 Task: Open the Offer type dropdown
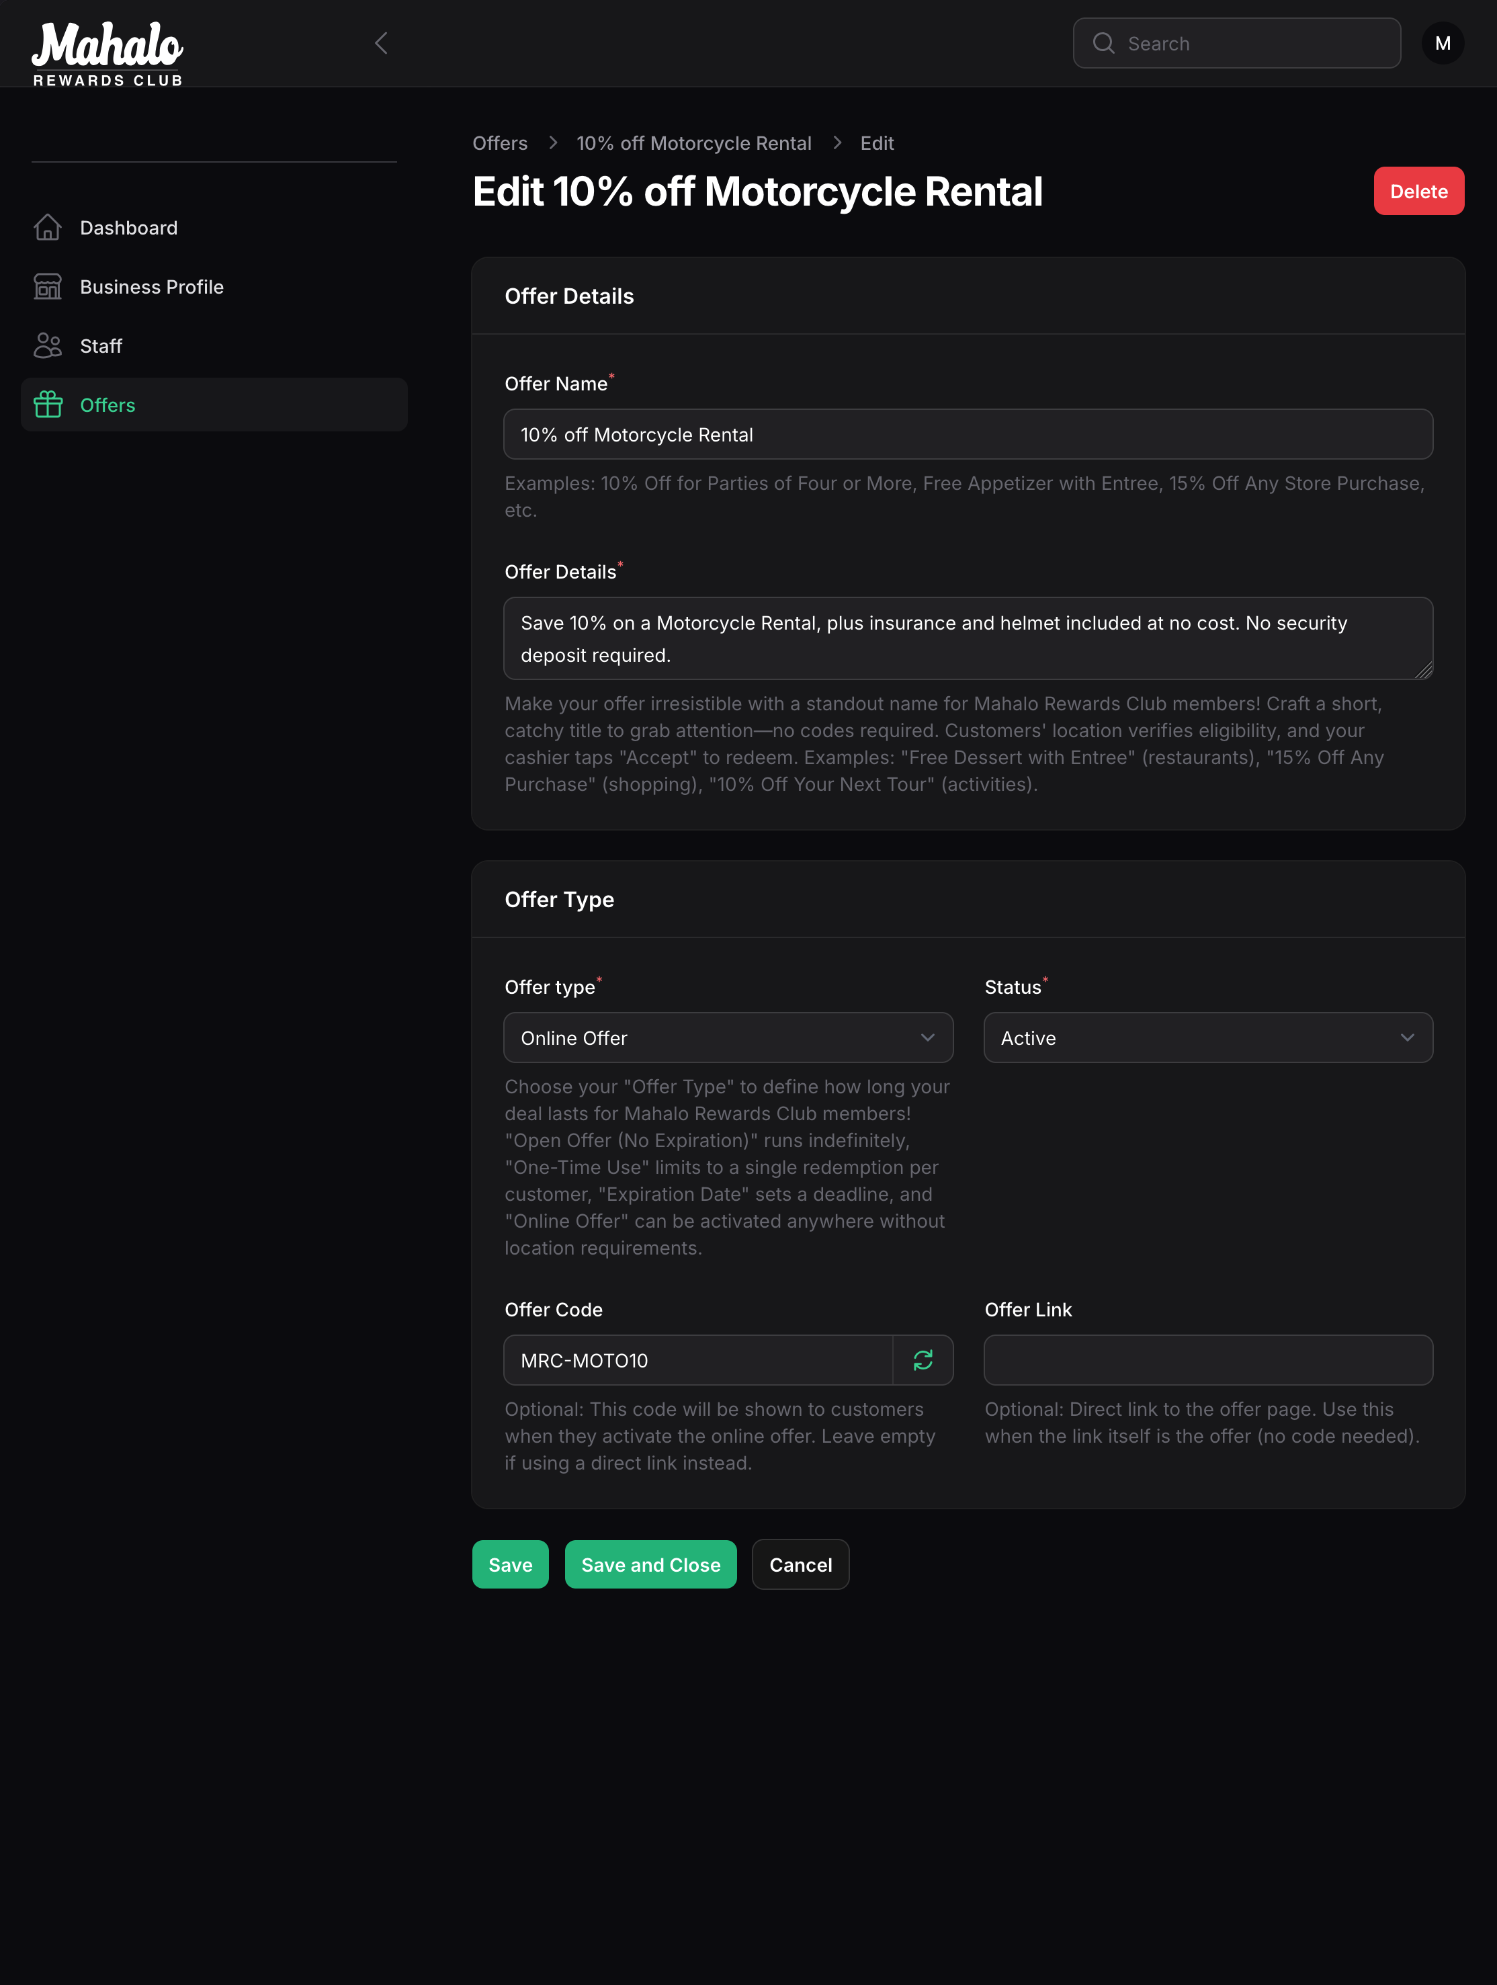pyautogui.click(x=728, y=1038)
